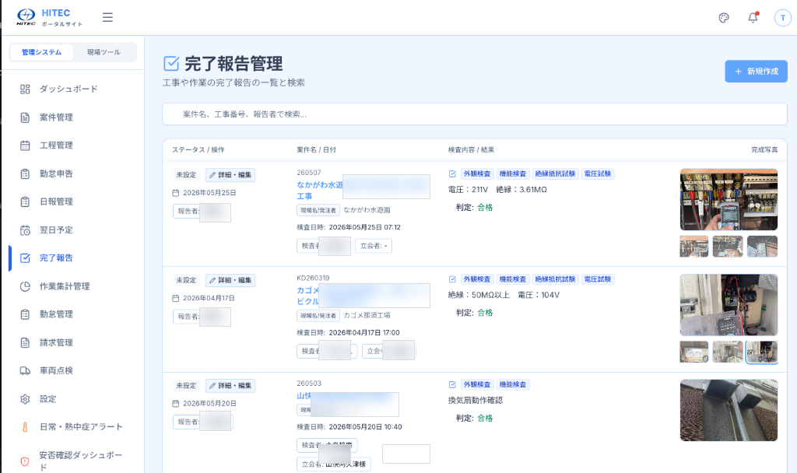Open 日常・熱中症アラート menu item
797x473 pixels.
(81, 427)
